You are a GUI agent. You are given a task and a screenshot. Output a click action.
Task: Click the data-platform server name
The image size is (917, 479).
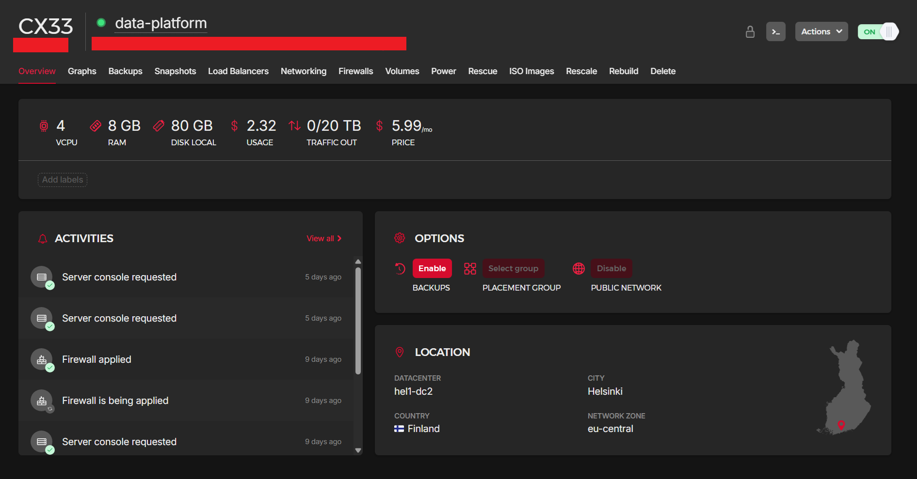pyautogui.click(x=161, y=23)
